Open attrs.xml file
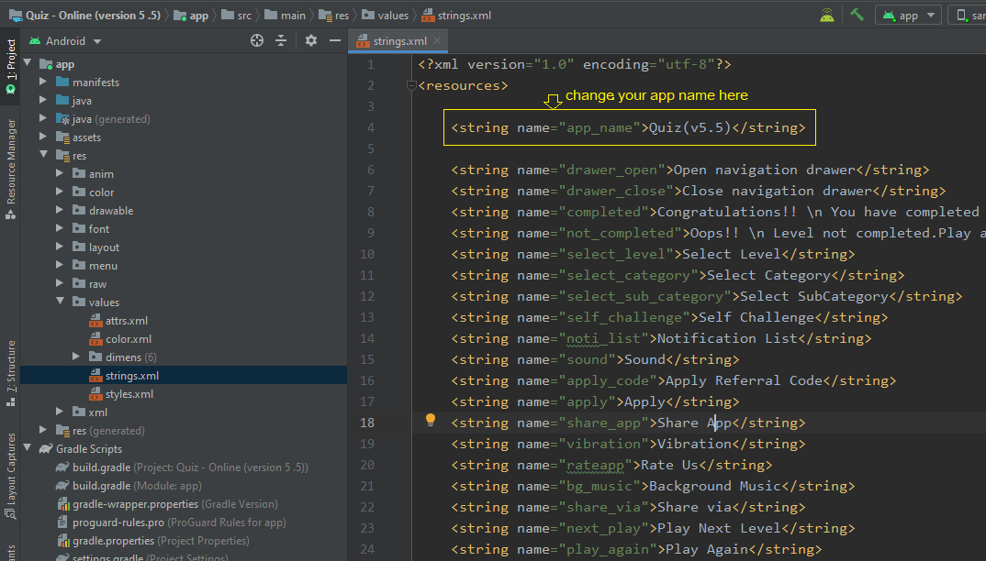The height and width of the screenshot is (561, 986). coord(118,321)
